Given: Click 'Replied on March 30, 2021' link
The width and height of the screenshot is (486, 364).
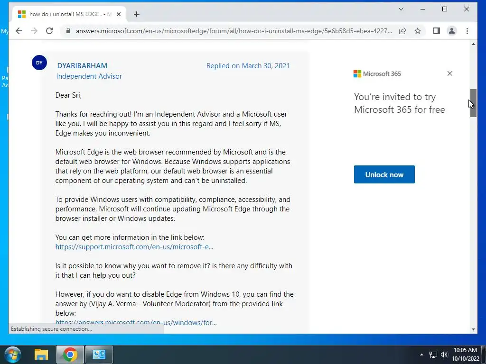Looking at the screenshot, I should [248, 65].
